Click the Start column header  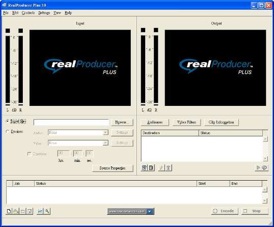[213, 184]
